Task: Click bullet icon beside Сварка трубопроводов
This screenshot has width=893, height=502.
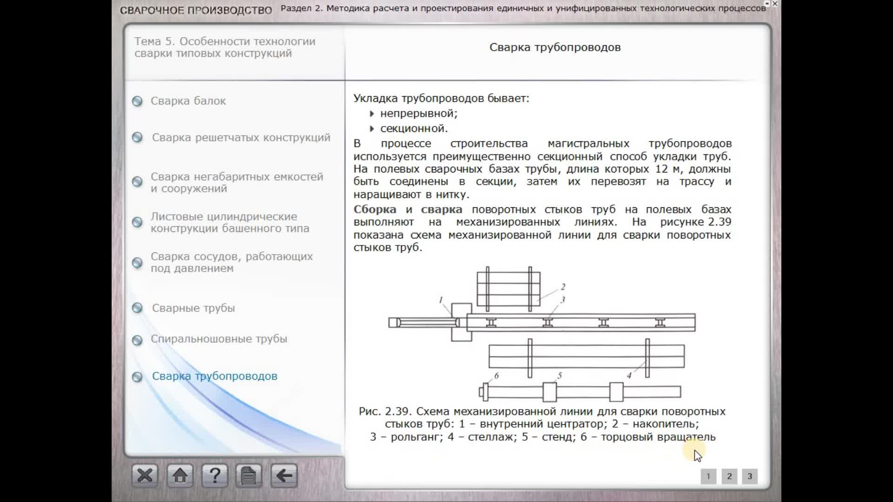Action: coord(137,377)
